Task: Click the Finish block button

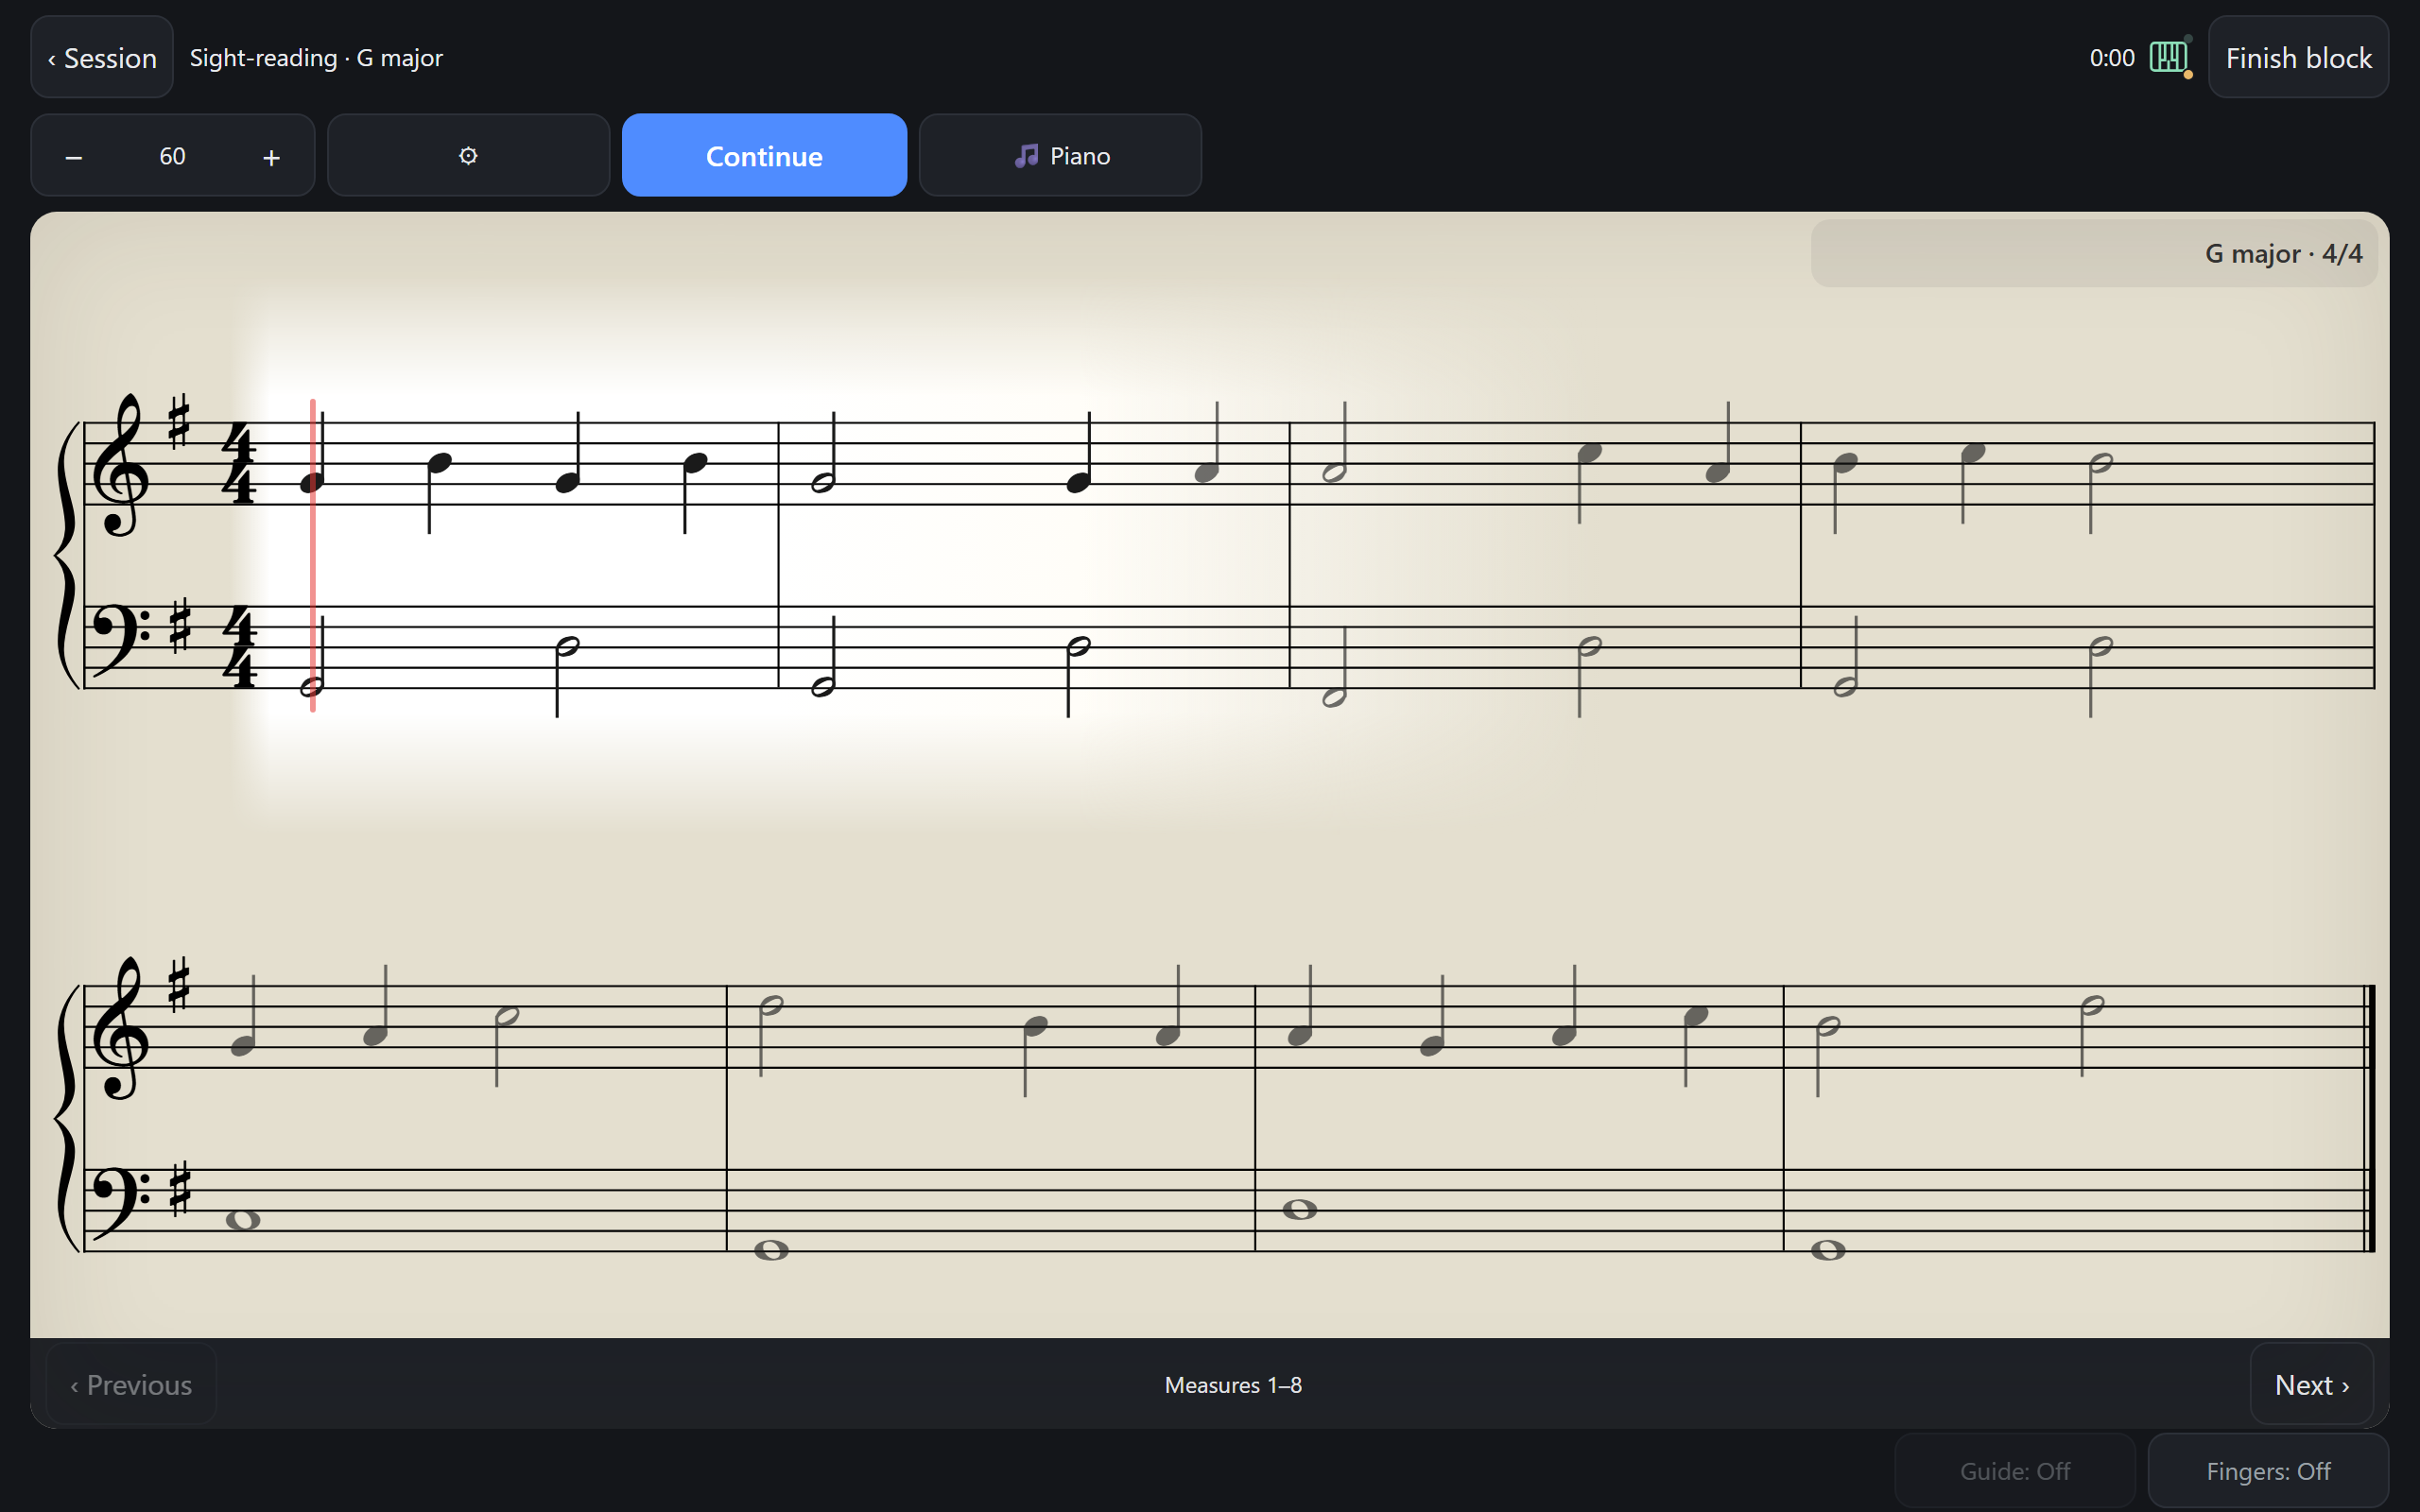Action: [2298, 57]
